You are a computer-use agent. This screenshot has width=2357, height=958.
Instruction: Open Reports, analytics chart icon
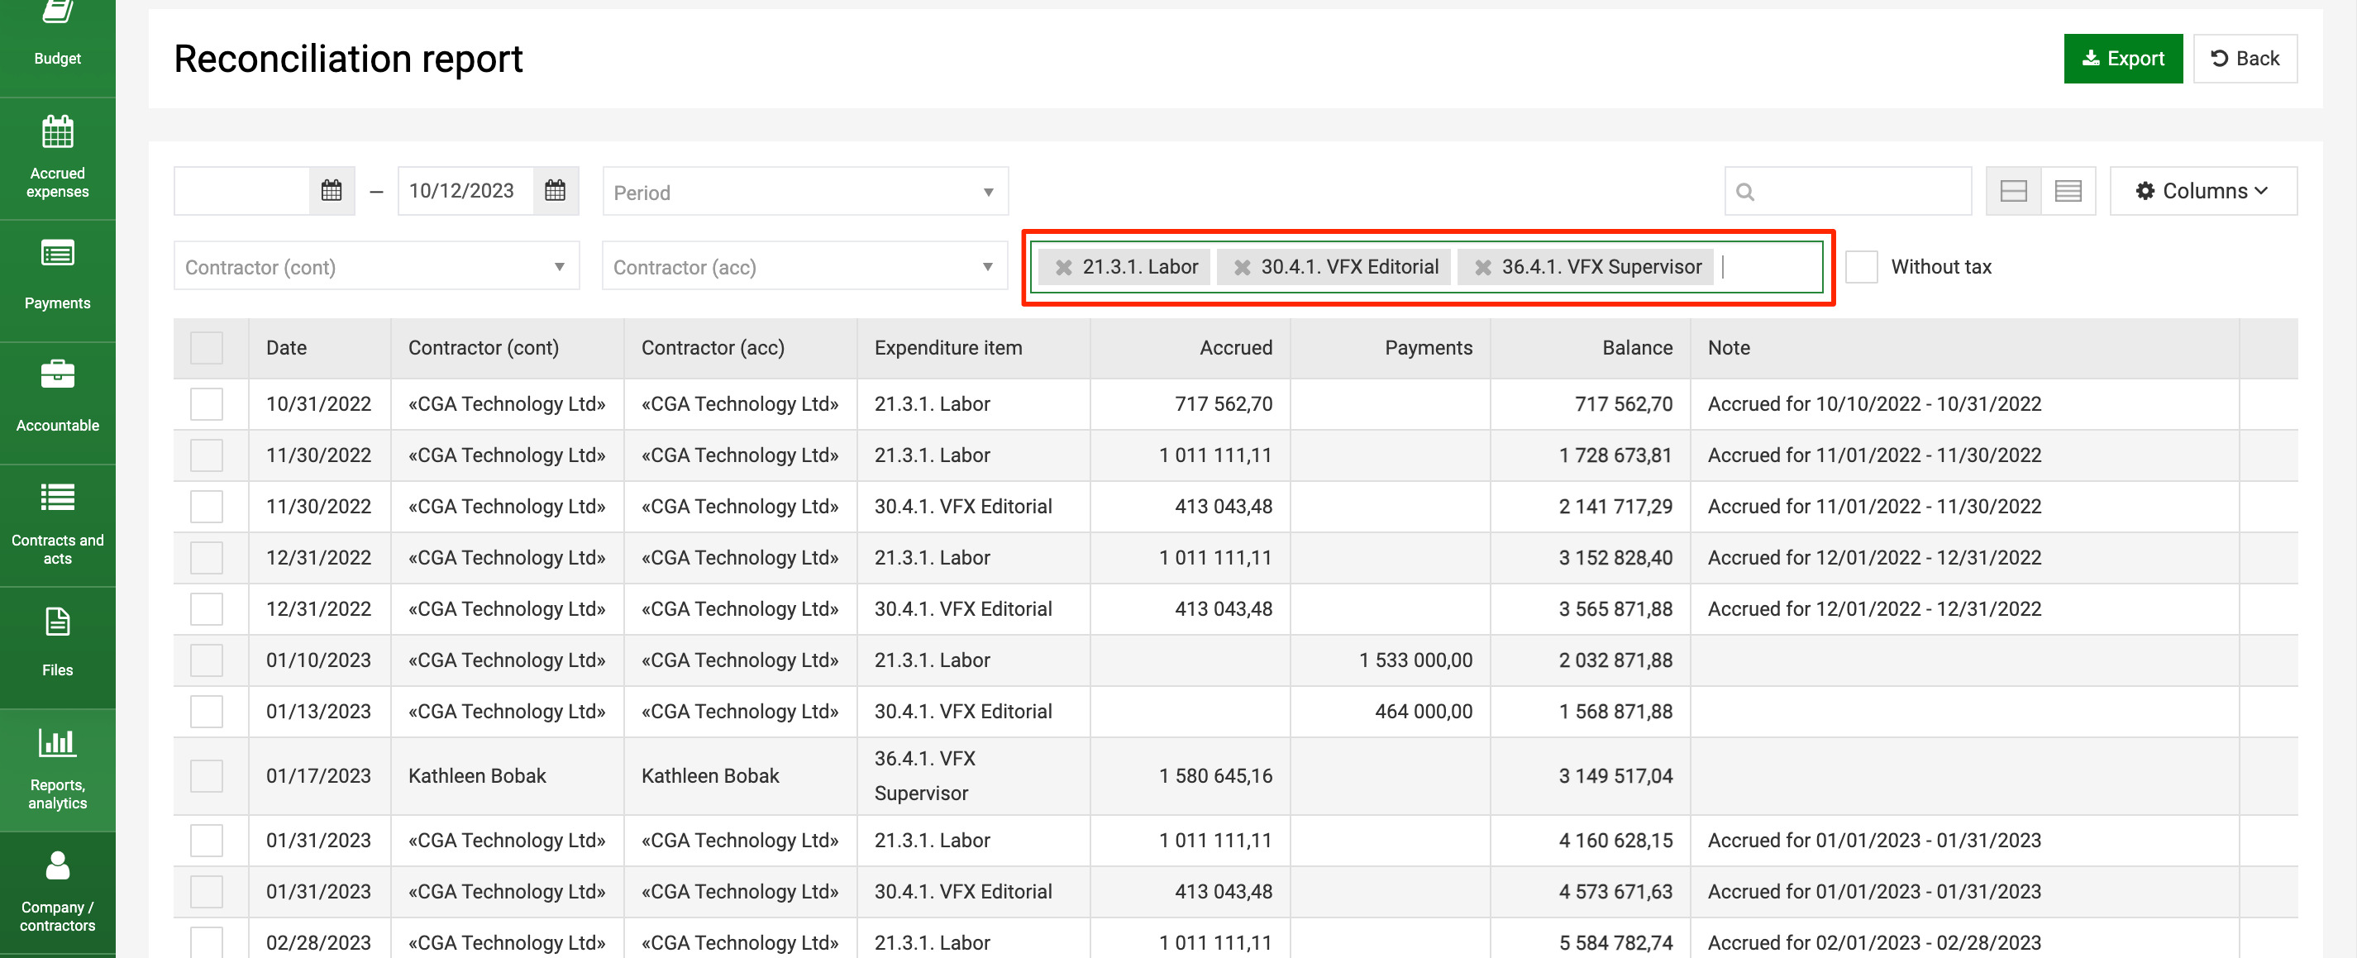(57, 742)
